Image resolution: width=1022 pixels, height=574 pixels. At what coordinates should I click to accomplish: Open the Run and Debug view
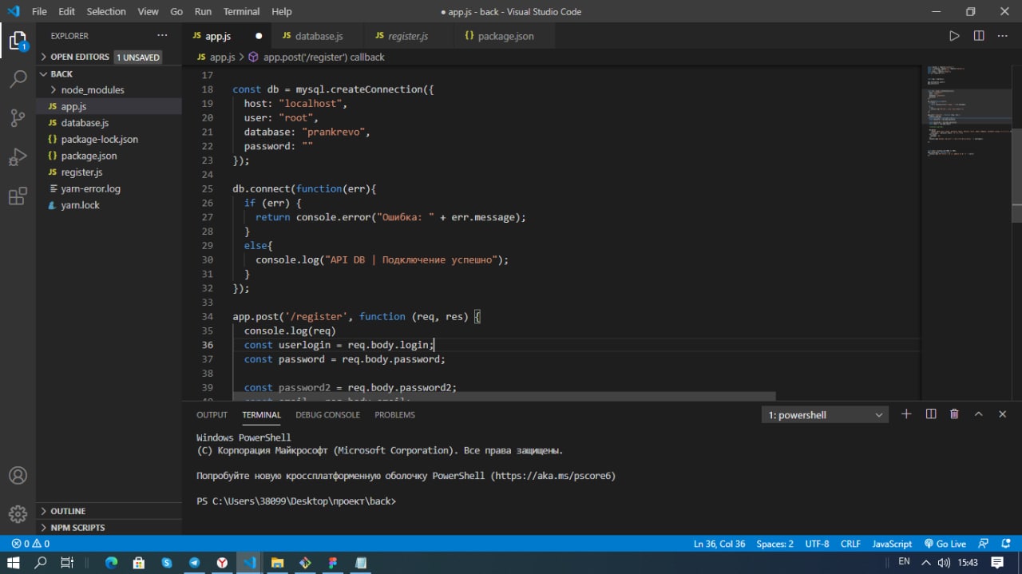click(x=18, y=157)
